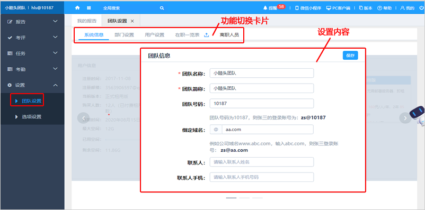The width and height of the screenshot is (425, 210).
Task: Click the 绑定域名 input field
Action: (268, 130)
